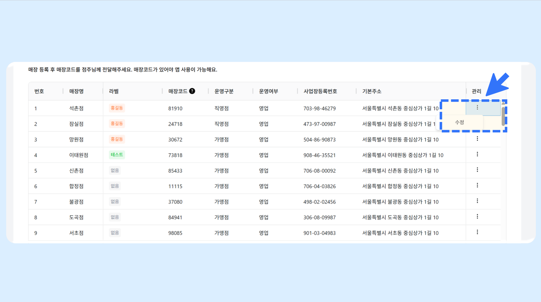This screenshot has width=541, height=302.
Task: Select store name 석촌점
Action: 76,108
